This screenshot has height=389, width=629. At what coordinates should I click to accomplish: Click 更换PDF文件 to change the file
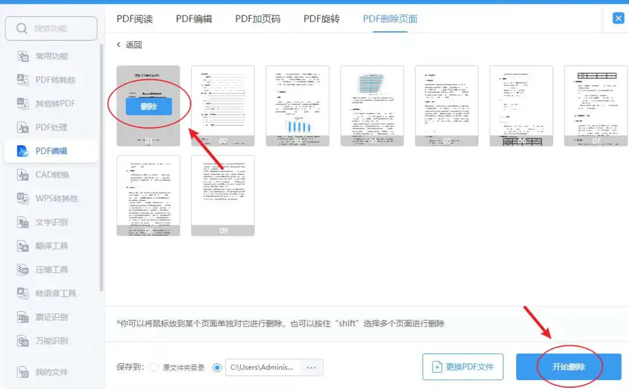[x=462, y=367]
